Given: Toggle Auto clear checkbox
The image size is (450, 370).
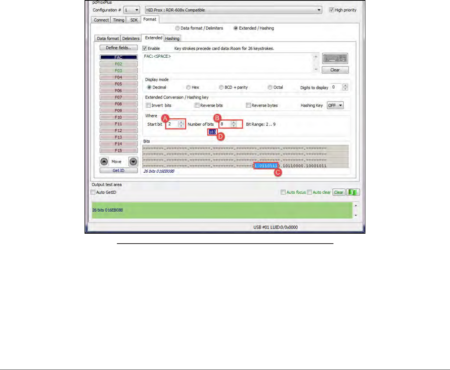Looking at the screenshot, I should click(310, 192).
